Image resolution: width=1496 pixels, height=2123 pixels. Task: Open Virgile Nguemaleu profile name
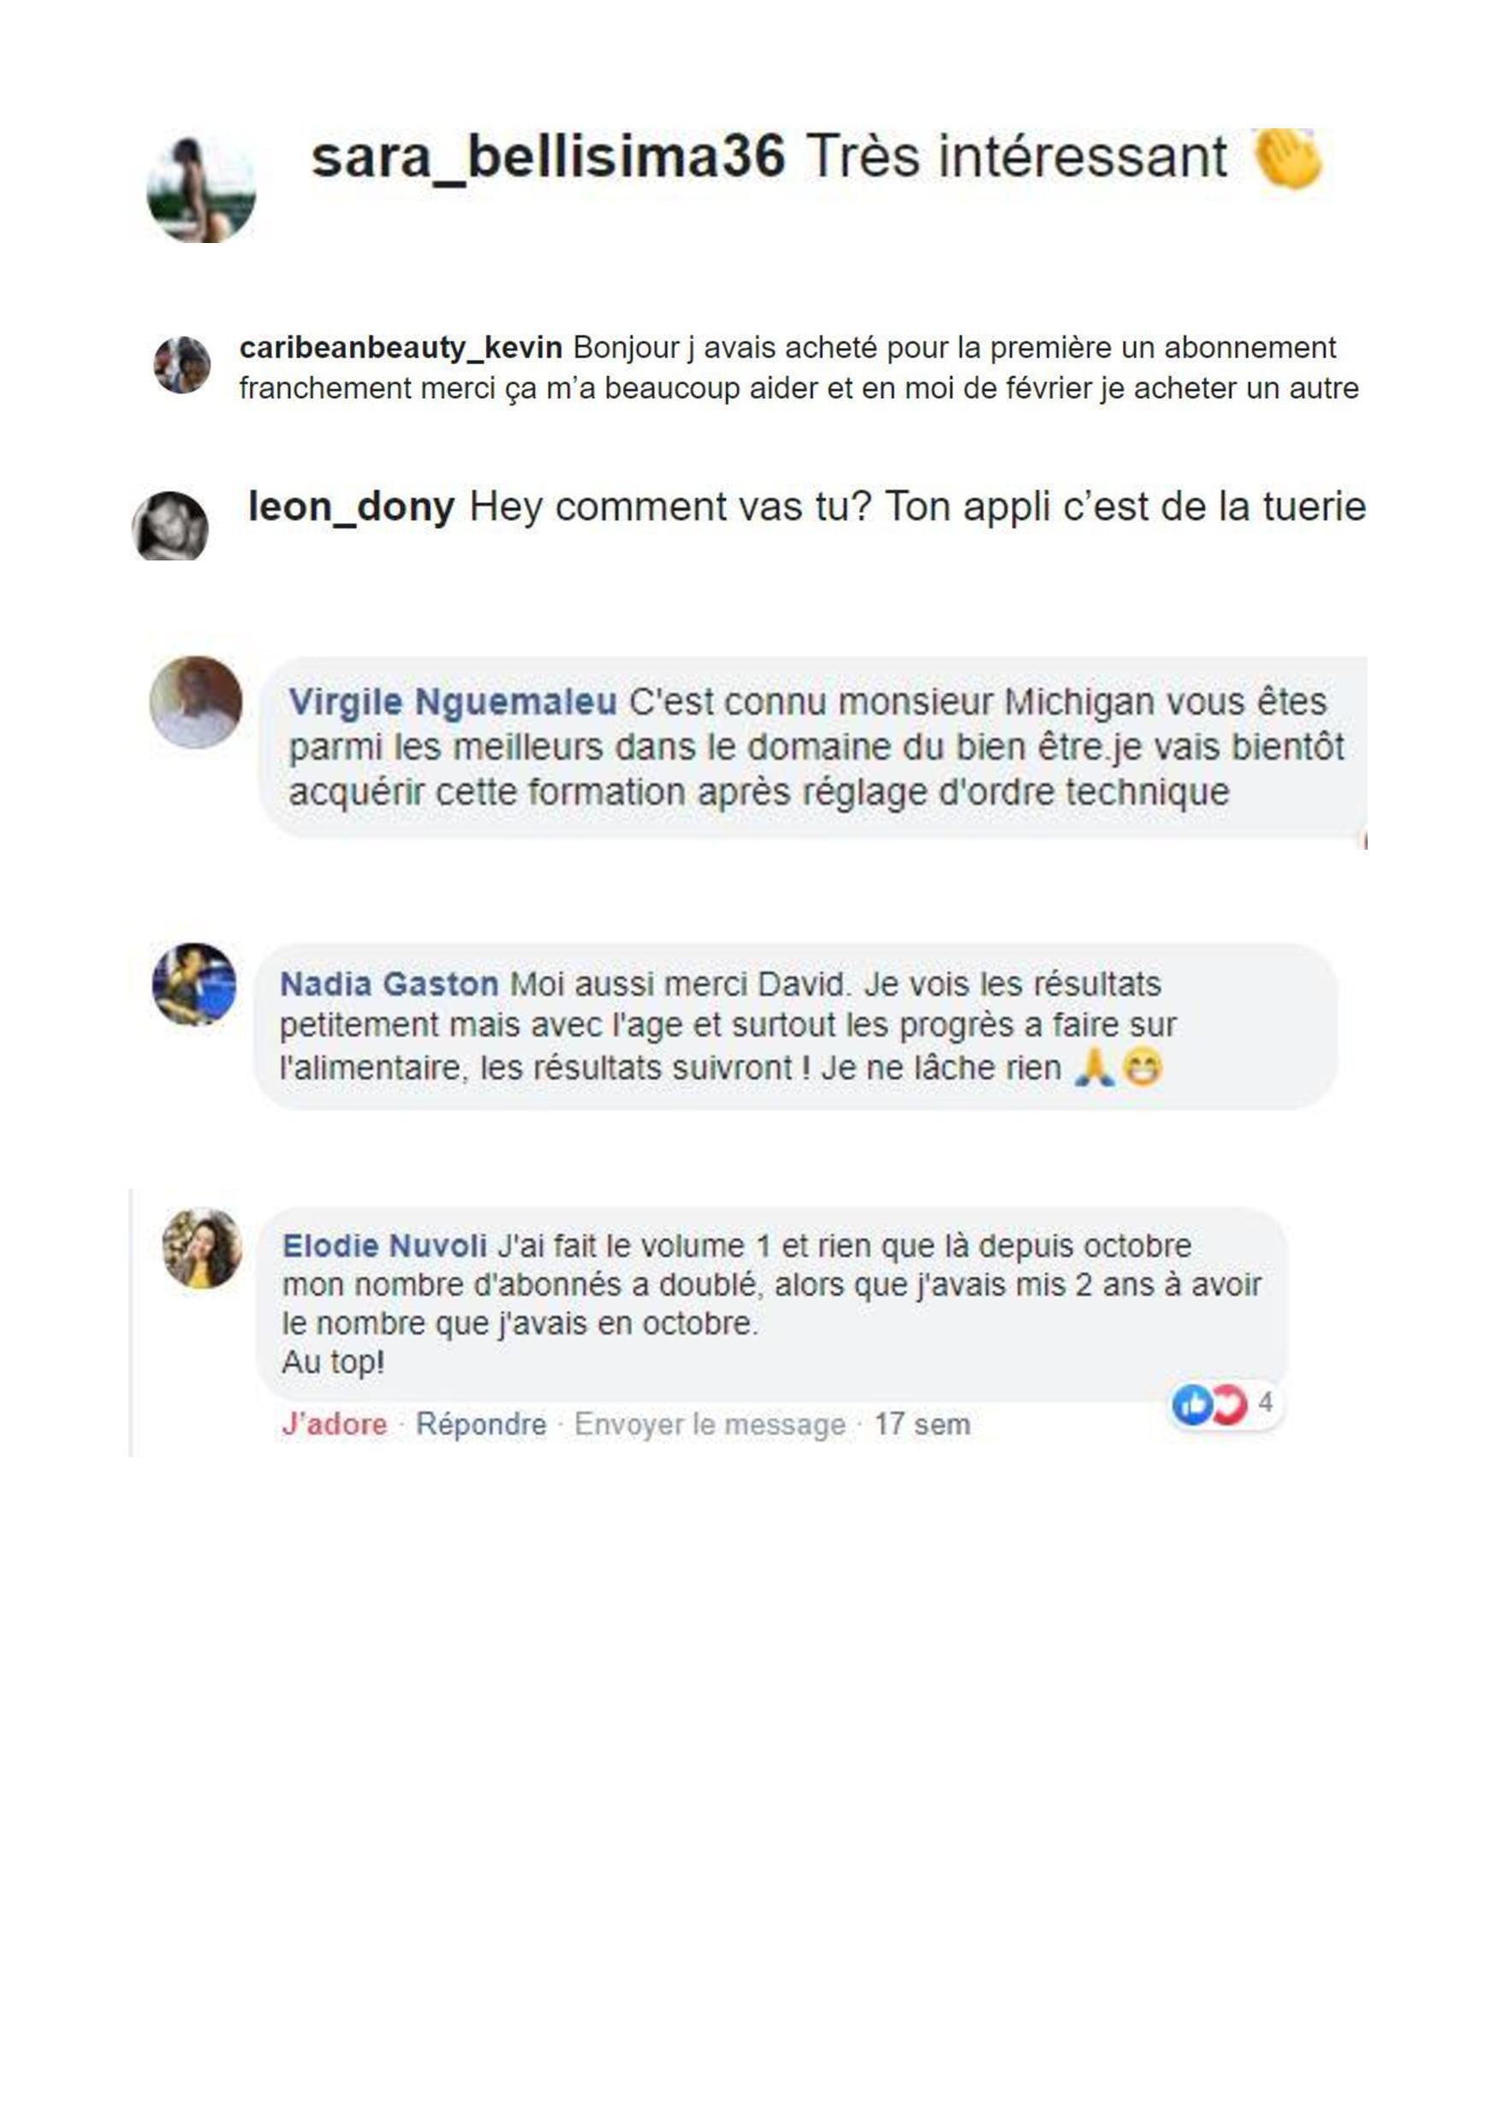(x=452, y=702)
